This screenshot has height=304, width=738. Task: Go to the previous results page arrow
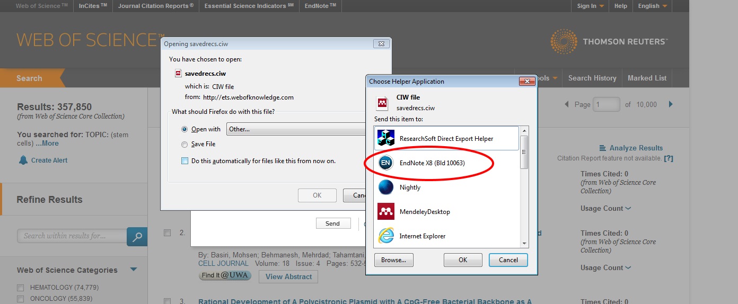point(566,104)
